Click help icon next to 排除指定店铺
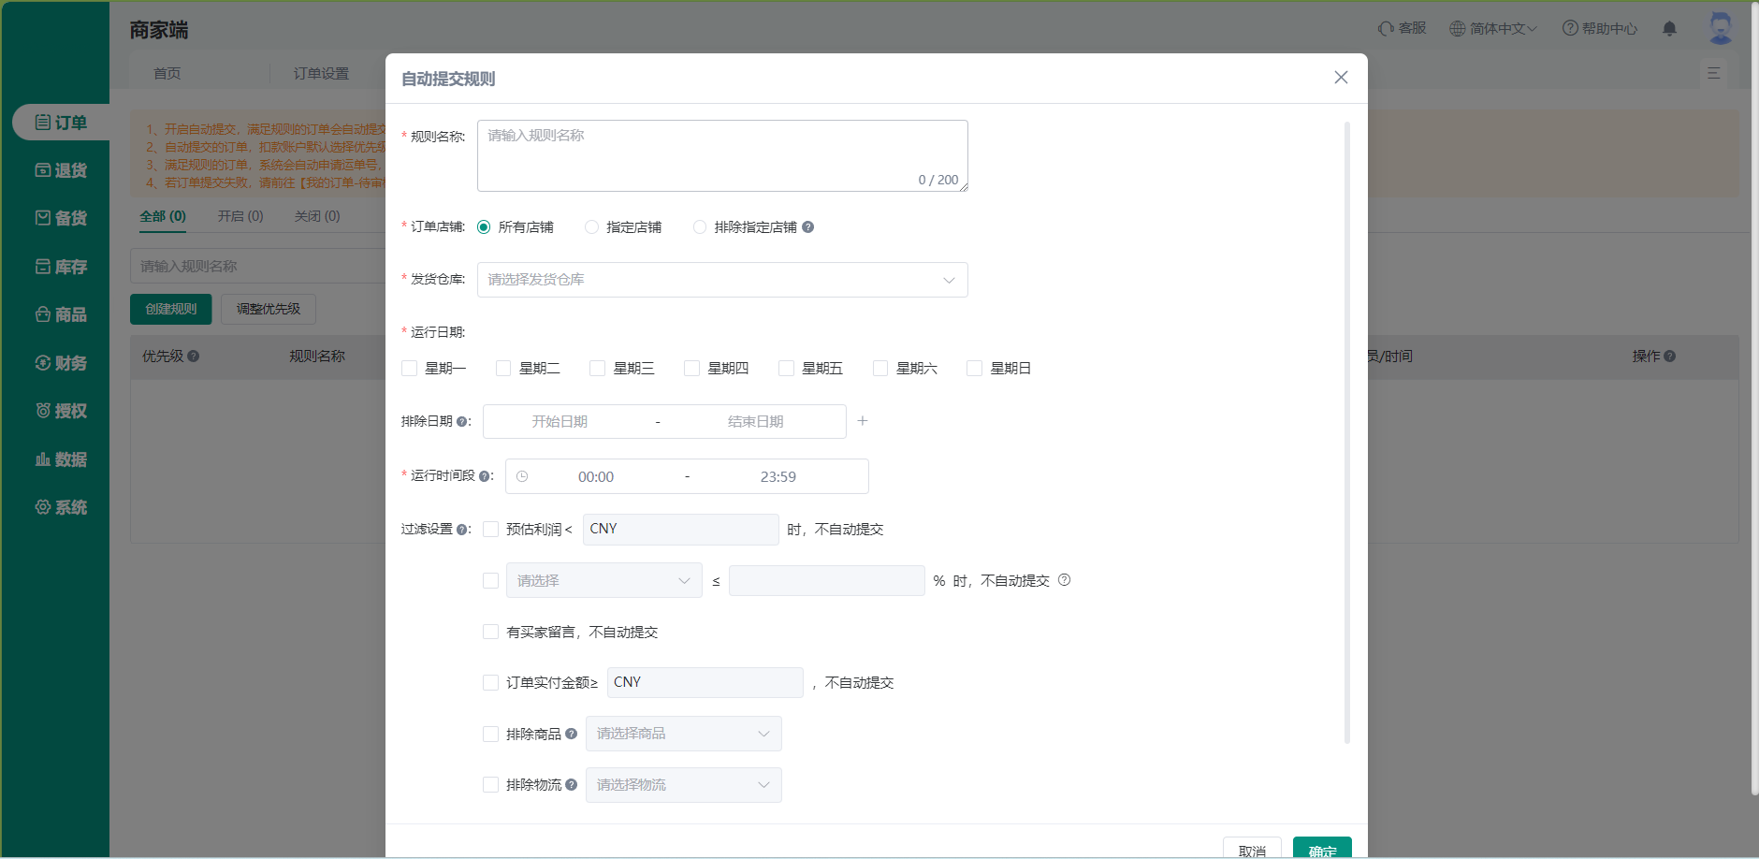Screen dimensions: 1759x859 [x=808, y=227]
